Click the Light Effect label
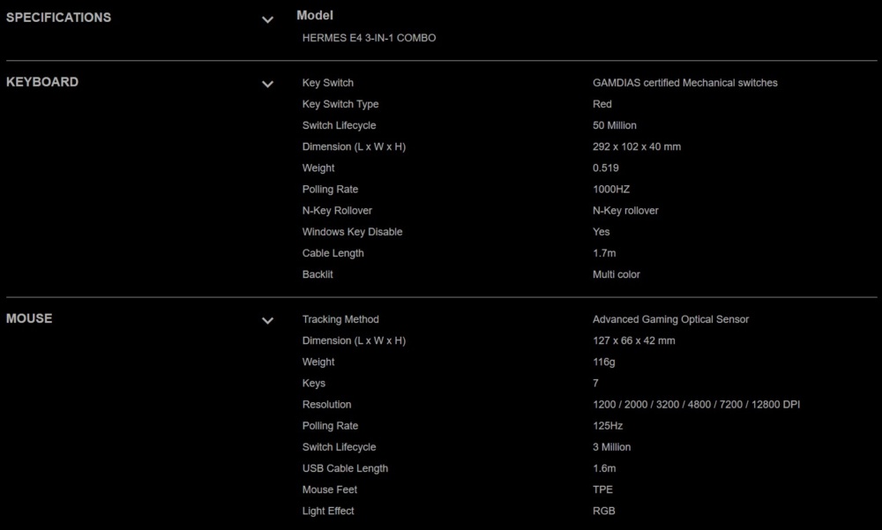Image resolution: width=882 pixels, height=530 pixels. point(328,511)
